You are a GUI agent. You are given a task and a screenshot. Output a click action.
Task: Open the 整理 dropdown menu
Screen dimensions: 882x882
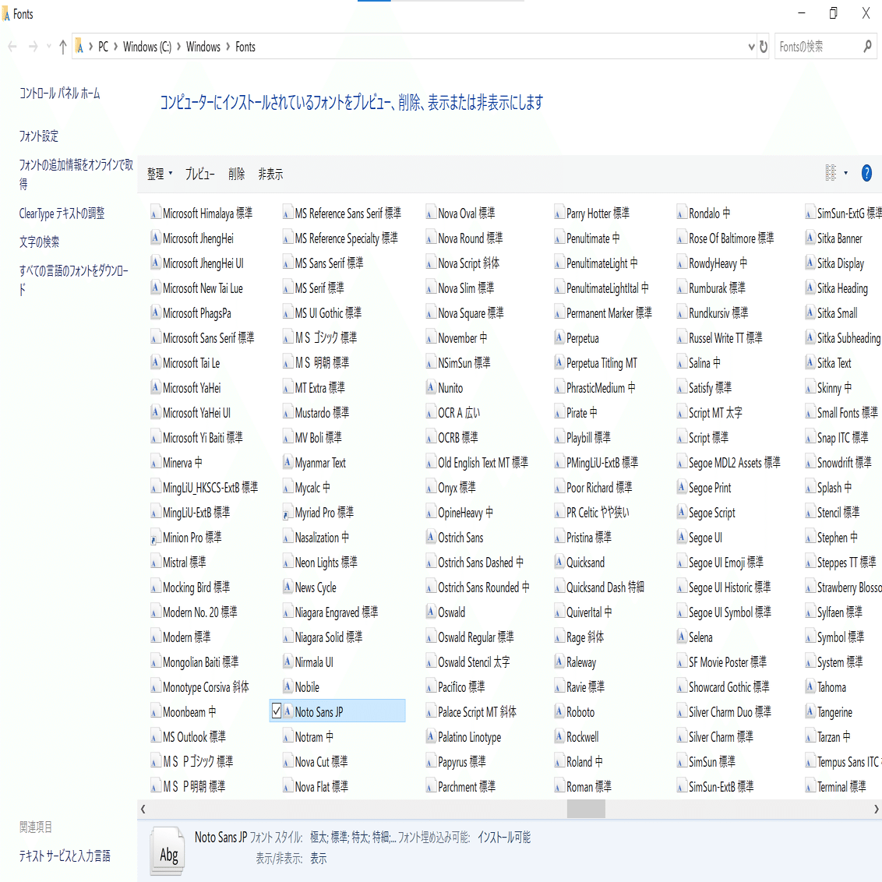160,174
